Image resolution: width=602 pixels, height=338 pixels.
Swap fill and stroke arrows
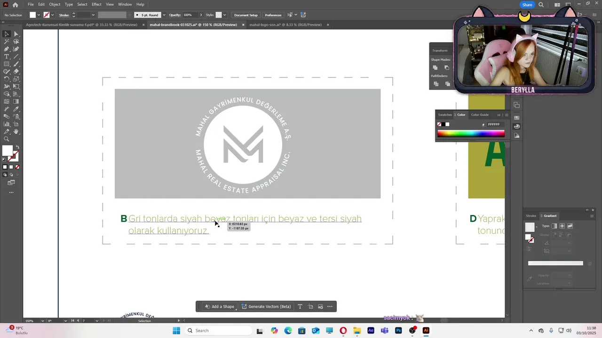17,148
